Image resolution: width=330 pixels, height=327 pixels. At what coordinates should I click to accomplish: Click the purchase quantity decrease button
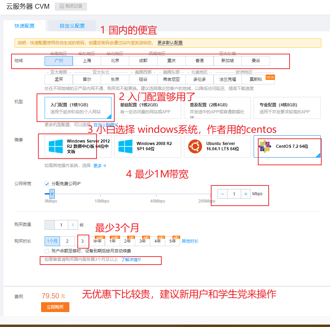[x=50, y=225]
